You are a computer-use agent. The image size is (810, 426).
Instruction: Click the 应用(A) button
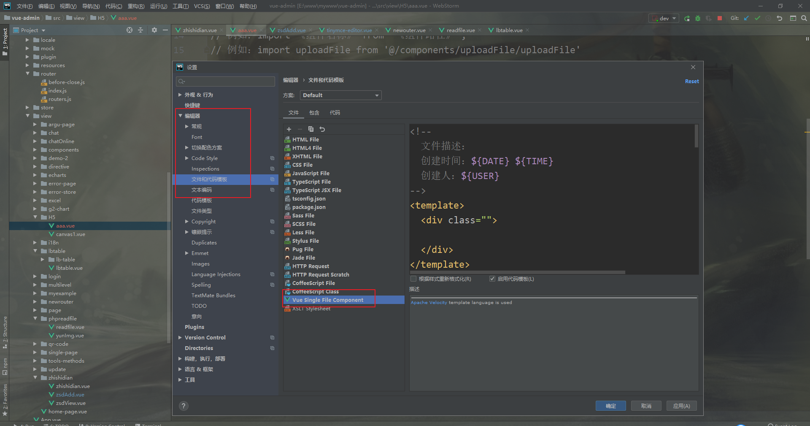coord(681,406)
